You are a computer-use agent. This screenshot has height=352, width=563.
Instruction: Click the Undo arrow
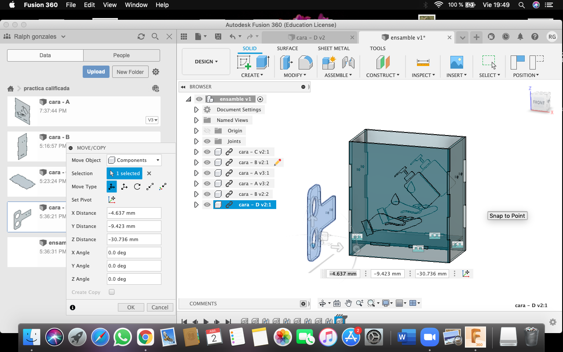pyautogui.click(x=233, y=37)
